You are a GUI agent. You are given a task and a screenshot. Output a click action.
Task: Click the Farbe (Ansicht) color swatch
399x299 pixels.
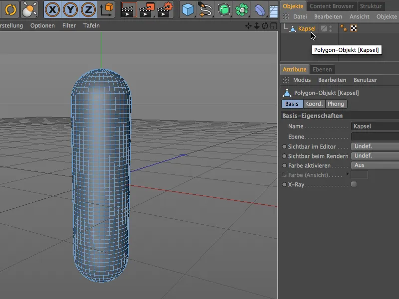[x=359, y=175]
